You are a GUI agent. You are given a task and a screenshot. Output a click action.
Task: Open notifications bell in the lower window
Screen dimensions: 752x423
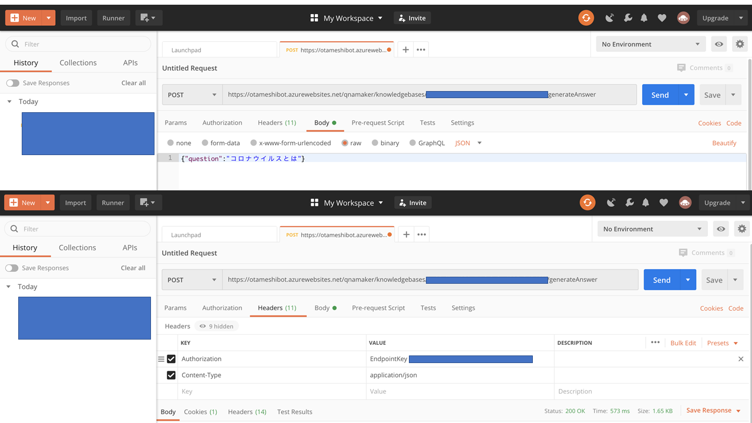click(x=646, y=203)
